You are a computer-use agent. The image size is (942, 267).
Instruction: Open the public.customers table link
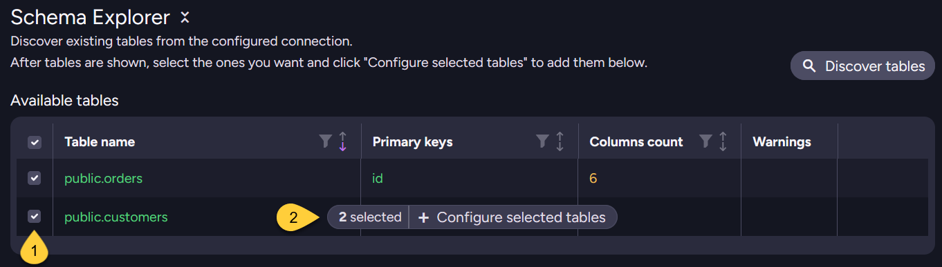(116, 217)
